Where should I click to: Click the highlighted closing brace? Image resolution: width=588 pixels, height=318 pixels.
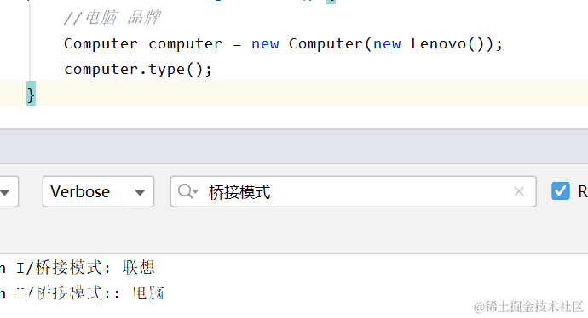tap(31, 94)
